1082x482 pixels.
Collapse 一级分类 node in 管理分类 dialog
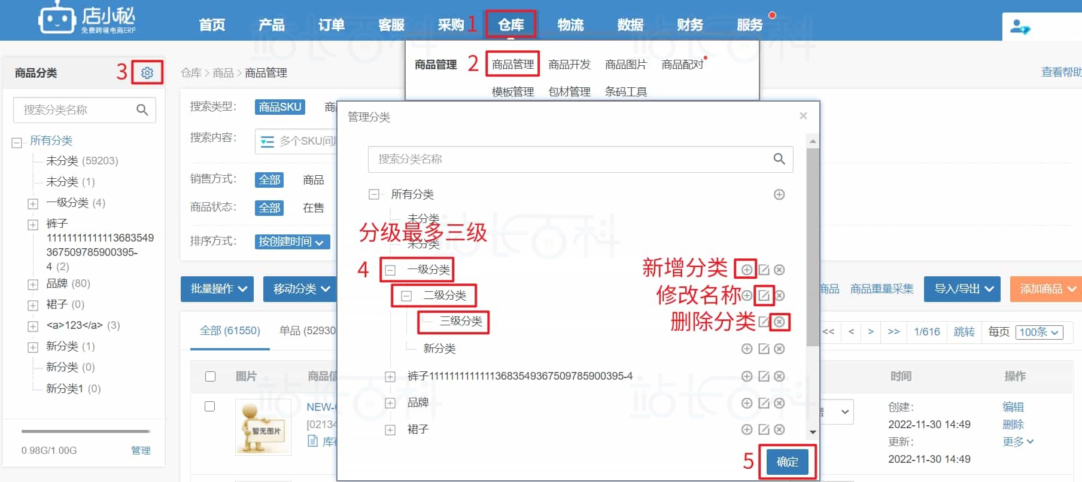click(x=390, y=270)
